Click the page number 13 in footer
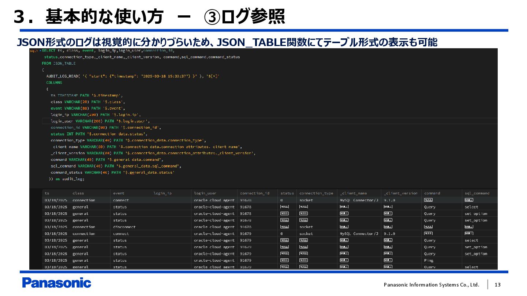The height and width of the screenshot is (296, 527). click(497, 285)
